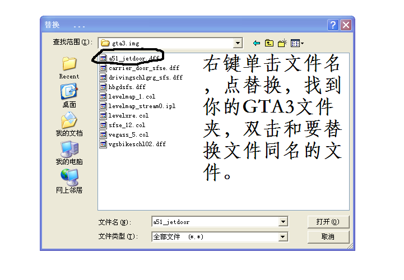Expand the 文件名 dropdown arrow
Image resolution: width=404 pixels, height=280 pixels.
[284, 222]
